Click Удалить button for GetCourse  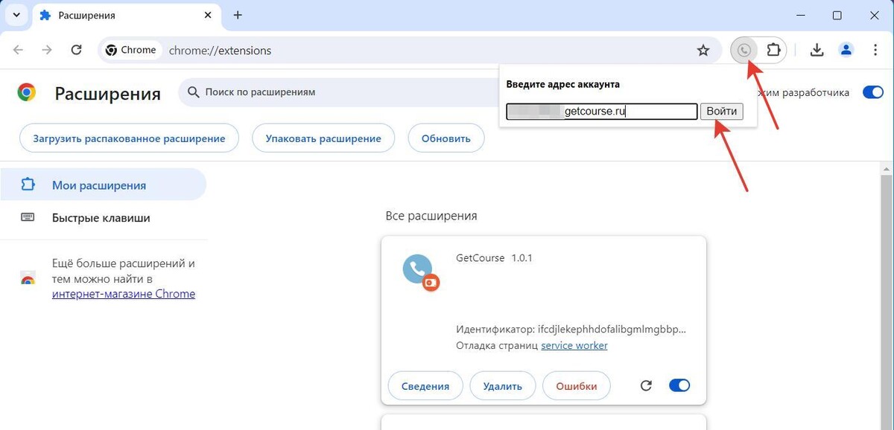click(x=503, y=386)
